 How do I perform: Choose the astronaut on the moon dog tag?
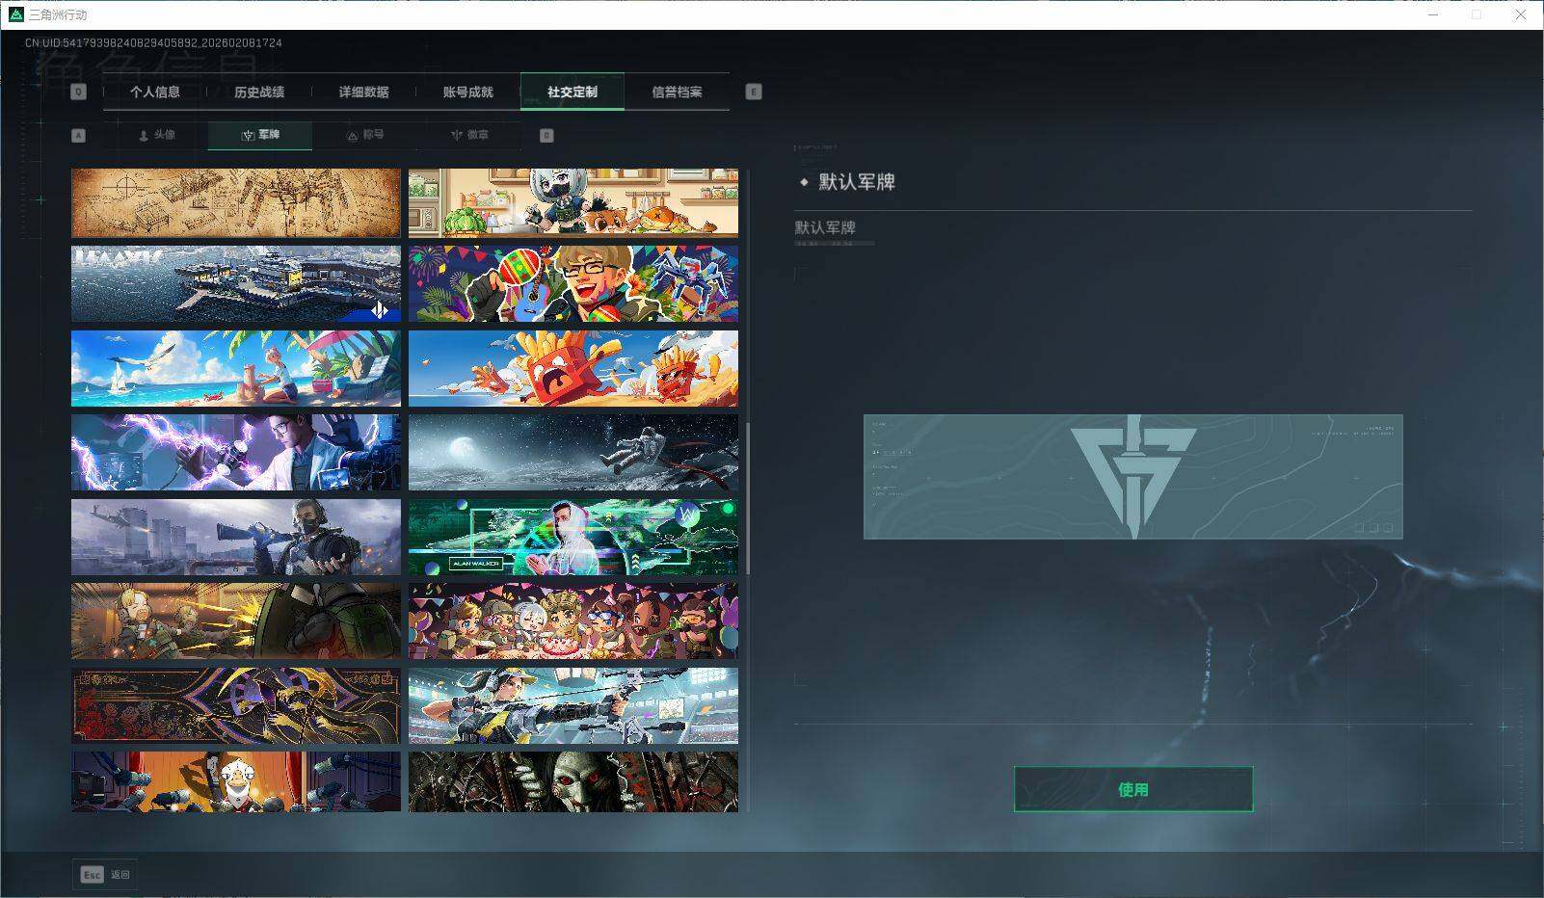(x=573, y=453)
